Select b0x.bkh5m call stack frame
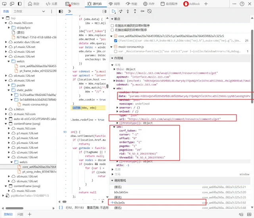Screen dimensions: 254x218 179,192
